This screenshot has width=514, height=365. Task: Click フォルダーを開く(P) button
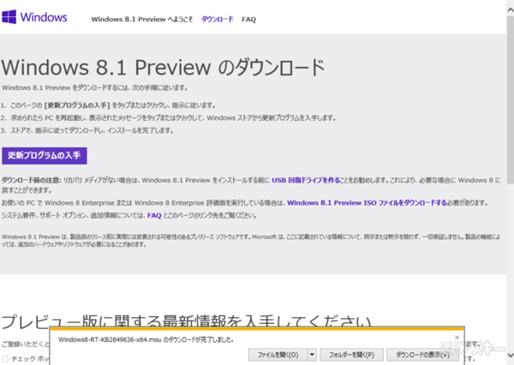(351, 355)
